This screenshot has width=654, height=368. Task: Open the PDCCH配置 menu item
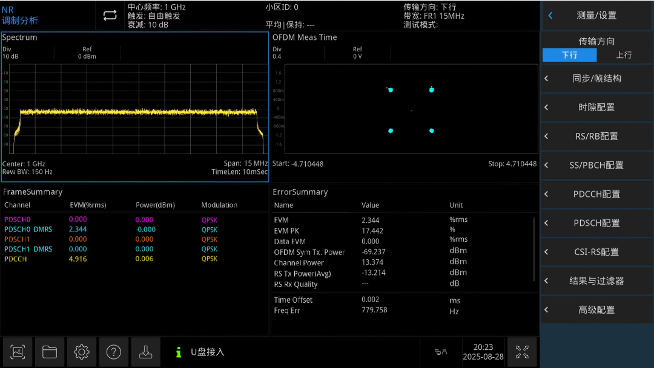(596, 194)
